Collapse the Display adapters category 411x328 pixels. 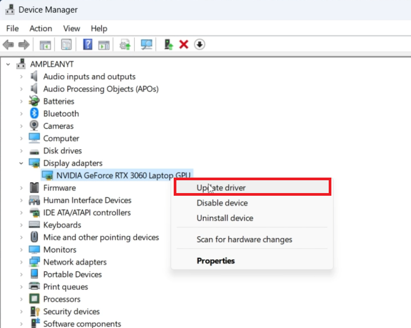click(21, 163)
